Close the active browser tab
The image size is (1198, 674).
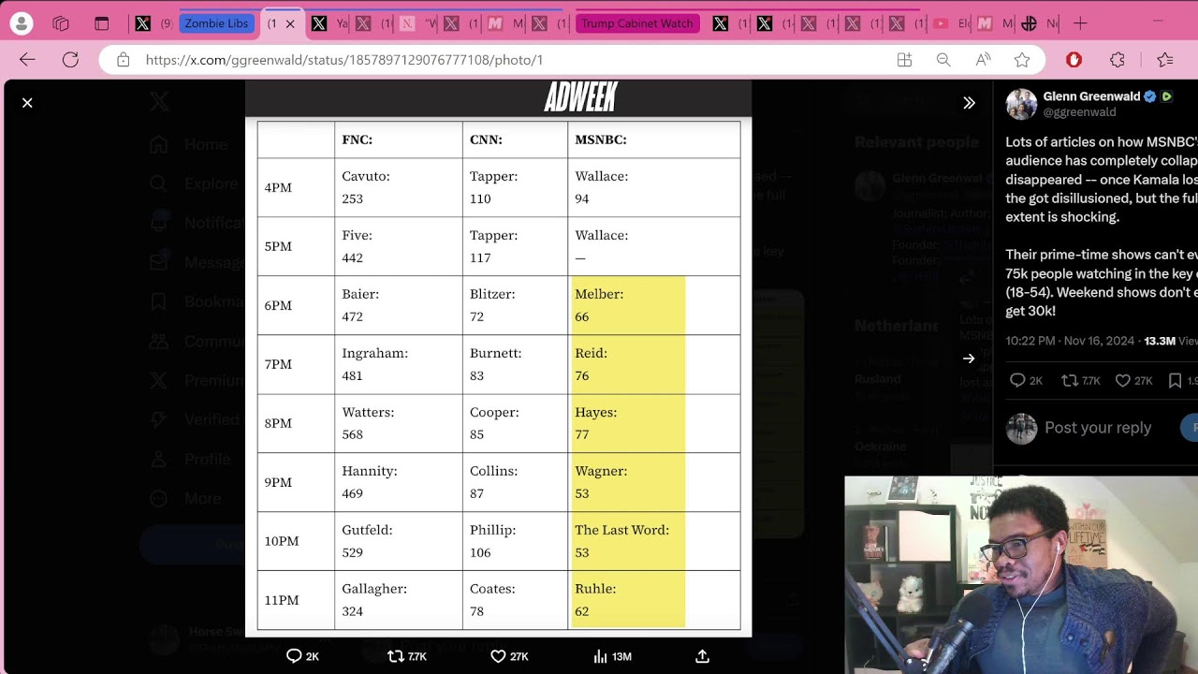(290, 23)
